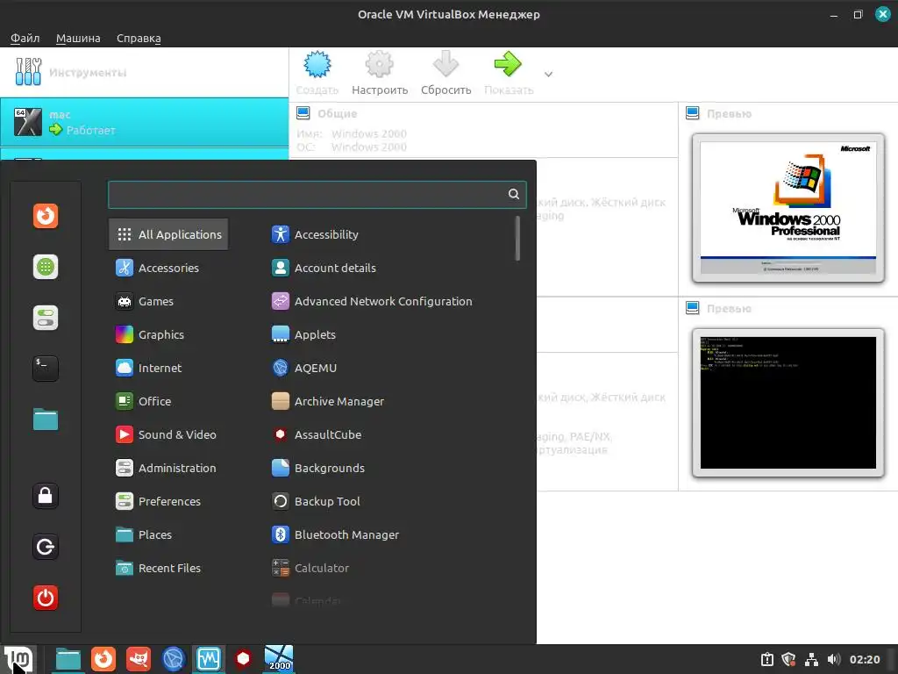Select the Sound & Video category

click(168, 434)
